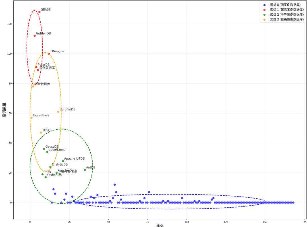Screen dimensions: 307x227
Task: Pick the green legend marker for 聚类 2
Action: (x=265, y=15)
